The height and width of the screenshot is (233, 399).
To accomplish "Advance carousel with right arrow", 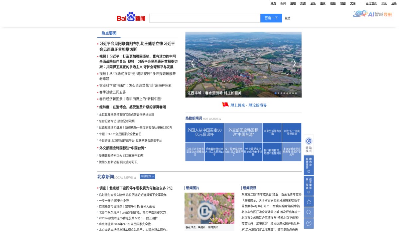I will (294, 63).
